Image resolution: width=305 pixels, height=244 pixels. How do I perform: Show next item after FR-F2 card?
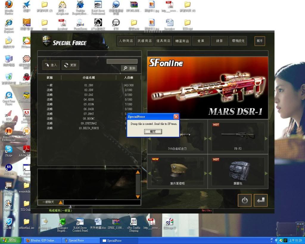pos(266,139)
